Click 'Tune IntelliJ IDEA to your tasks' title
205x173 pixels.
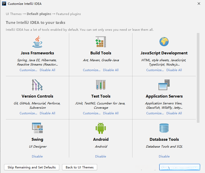[x=35, y=23]
